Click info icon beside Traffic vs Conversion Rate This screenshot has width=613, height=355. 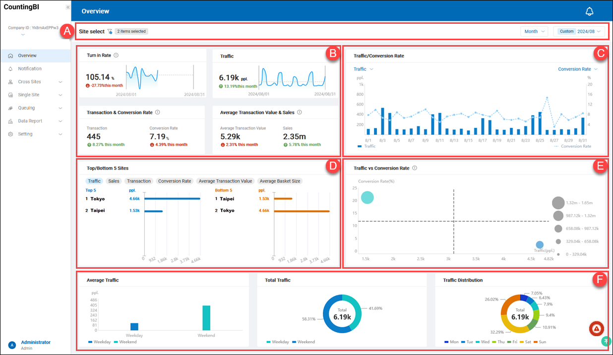[415, 168]
